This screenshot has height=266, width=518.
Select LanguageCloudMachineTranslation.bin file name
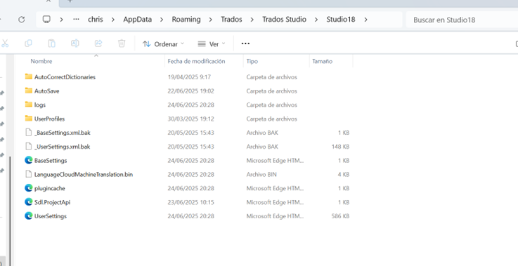pyautogui.click(x=84, y=174)
